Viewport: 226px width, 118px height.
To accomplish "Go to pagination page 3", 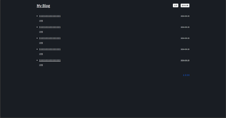I will pyautogui.click(x=187, y=75).
